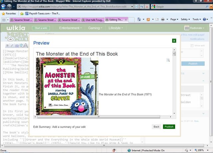This screenshot has height=153, width=213.
Task: Open the Gaming dropdown menu
Action: click(x=95, y=28)
